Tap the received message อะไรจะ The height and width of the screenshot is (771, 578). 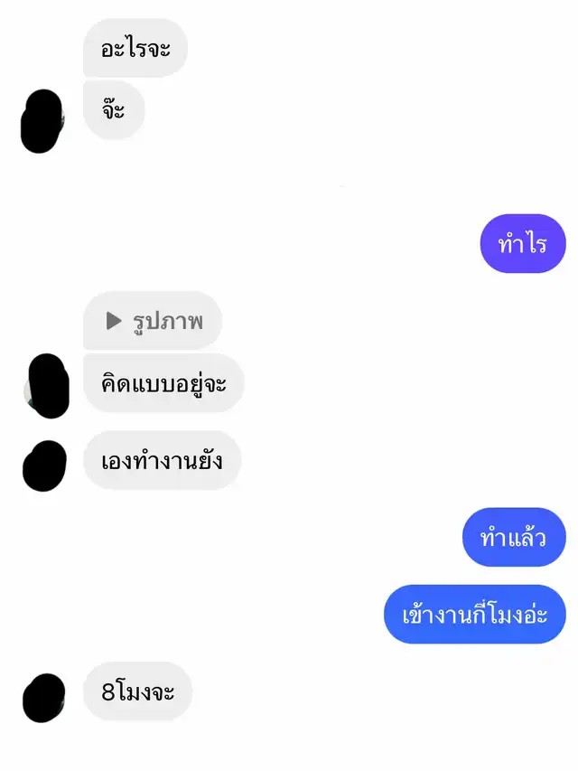click(x=135, y=48)
